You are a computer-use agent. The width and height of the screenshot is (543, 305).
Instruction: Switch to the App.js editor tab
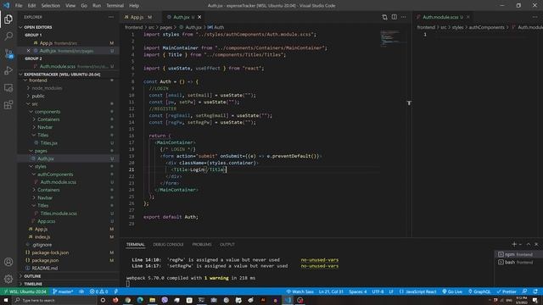139,17
